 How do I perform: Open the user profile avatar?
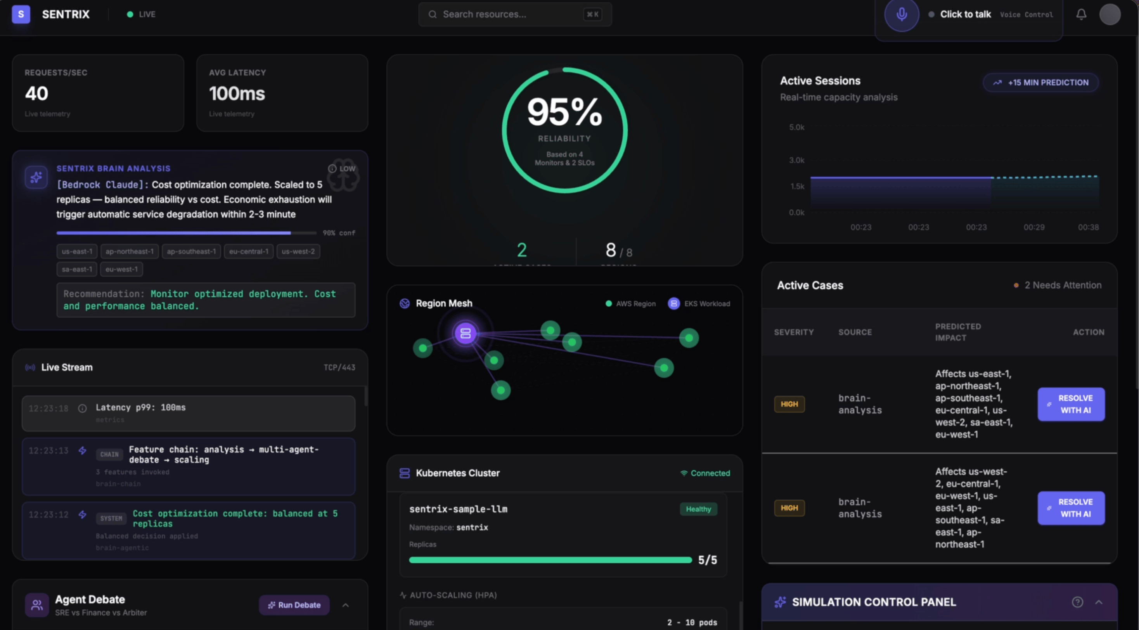click(1110, 15)
